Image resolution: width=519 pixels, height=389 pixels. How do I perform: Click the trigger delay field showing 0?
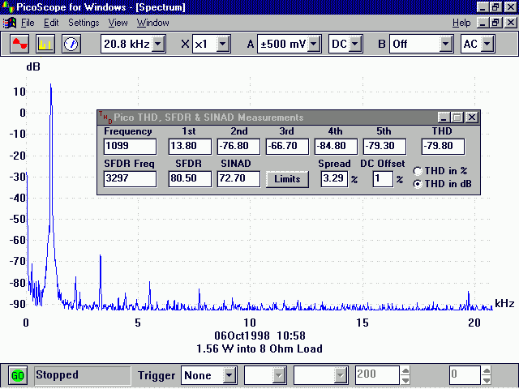[465, 375]
